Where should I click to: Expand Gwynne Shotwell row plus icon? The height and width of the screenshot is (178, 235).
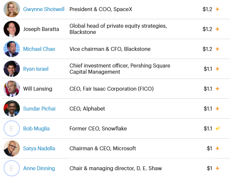pyautogui.click(x=217, y=9)
